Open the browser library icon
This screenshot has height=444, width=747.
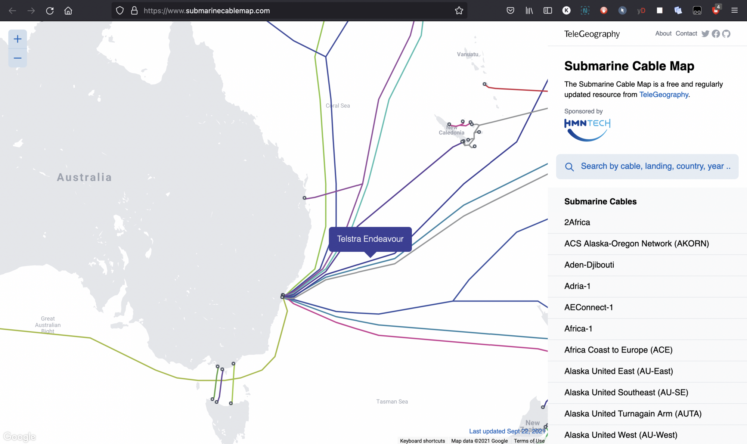[529, 10]
